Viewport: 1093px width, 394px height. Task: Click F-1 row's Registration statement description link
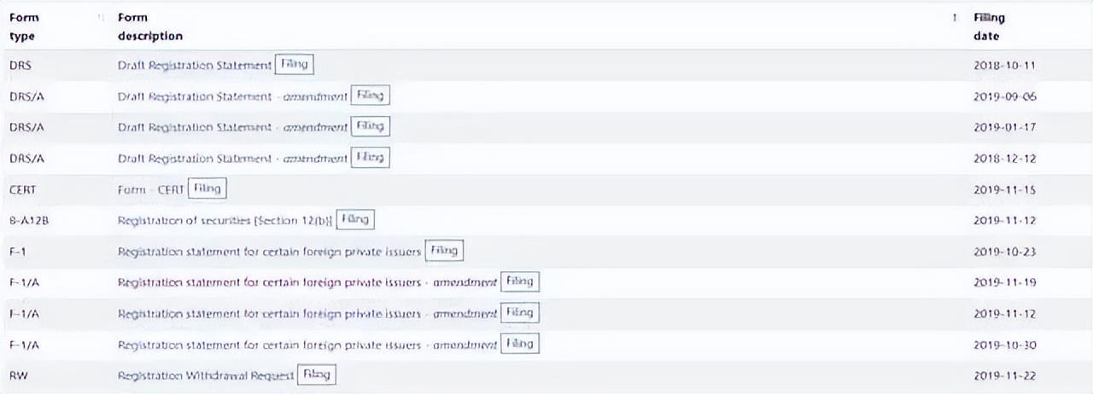pyautogui.click(x=269, y=252)
